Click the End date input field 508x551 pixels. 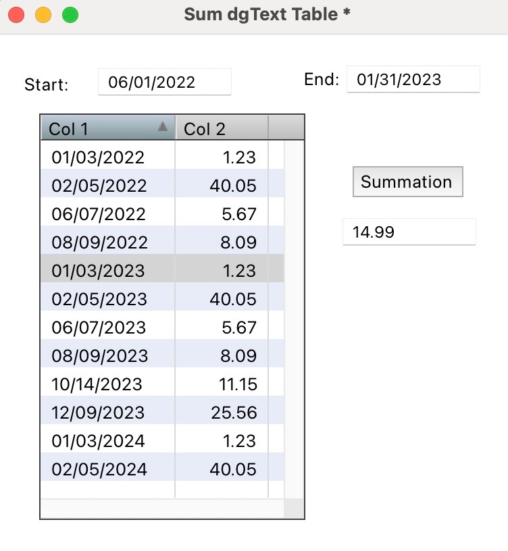click(x=413, y=80)
